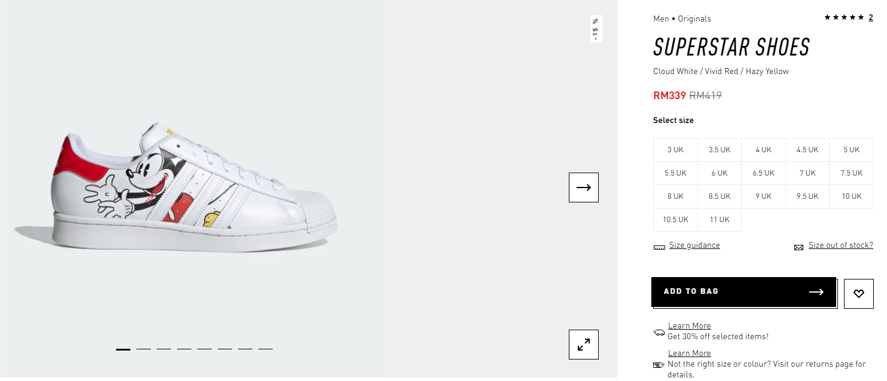Click the delivery truck icon near Learn More
887x381 pixels.
659,332
